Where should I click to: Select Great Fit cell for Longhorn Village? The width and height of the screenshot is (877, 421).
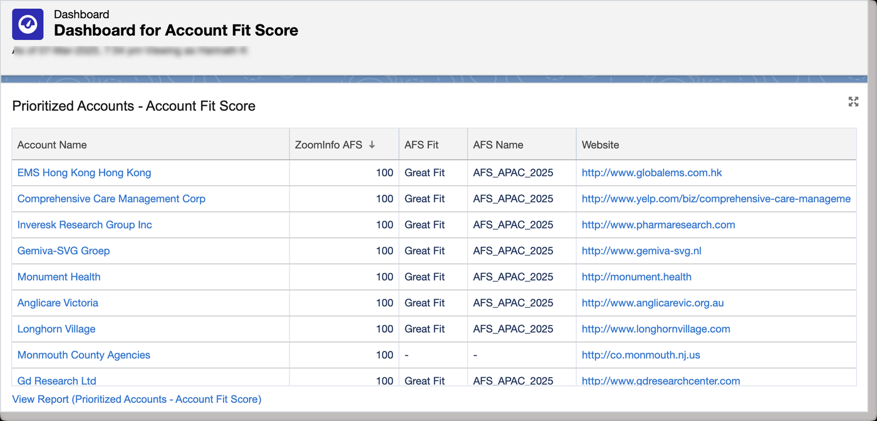(x=433, y=329)
